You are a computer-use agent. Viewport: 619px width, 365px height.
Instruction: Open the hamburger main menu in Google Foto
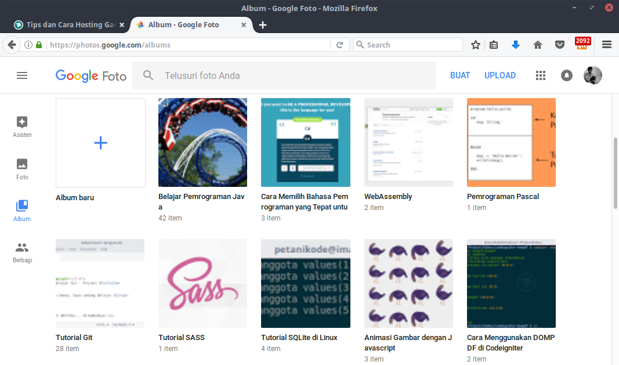(x=22, y=75)
